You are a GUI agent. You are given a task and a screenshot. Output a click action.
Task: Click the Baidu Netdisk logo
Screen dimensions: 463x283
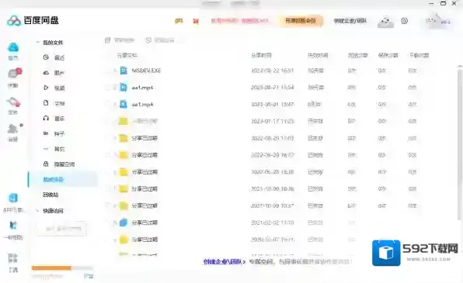(33, 21)
